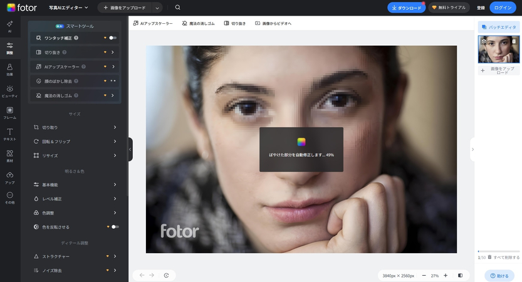The height and width of the screenshot is (282, 522).
Task: Open the AI tools sidebar tab
Action: [x=9, y=26]
